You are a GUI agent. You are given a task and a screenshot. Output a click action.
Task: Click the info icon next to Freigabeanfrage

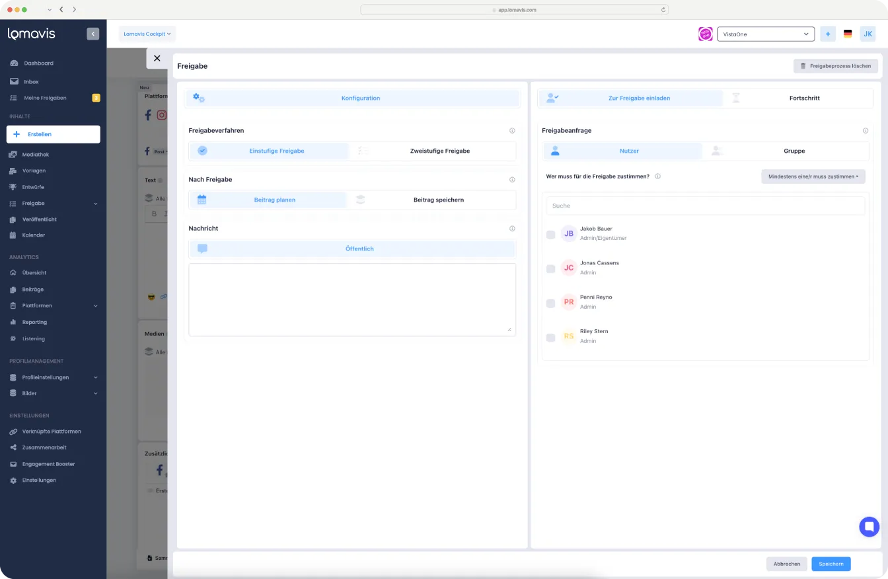866,131
